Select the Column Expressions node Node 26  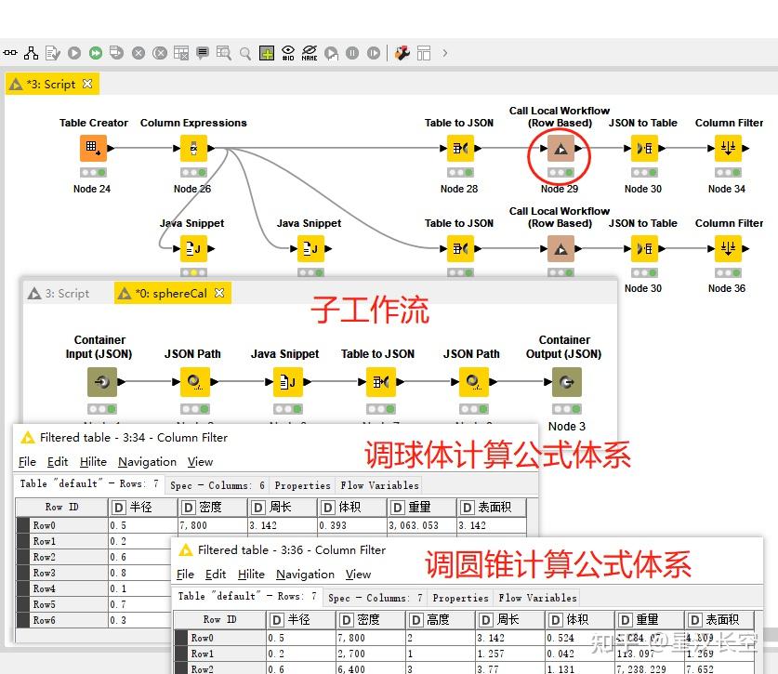click(192, 148)
